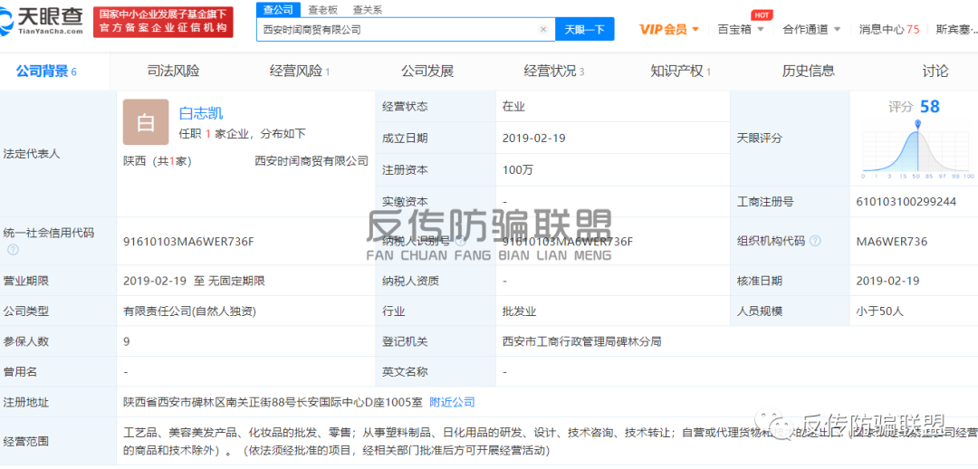Screen dimensions: 978x469
Task: Click the help icon beside 纳税人识别号
Action: click(462, 242)
